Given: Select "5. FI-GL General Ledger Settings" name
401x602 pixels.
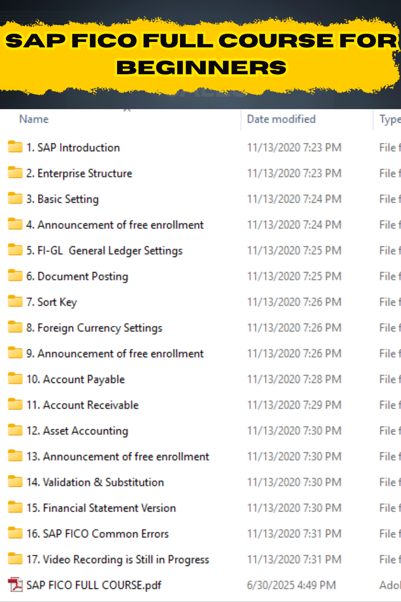Looking at the screenshot, I should [105, 251].
